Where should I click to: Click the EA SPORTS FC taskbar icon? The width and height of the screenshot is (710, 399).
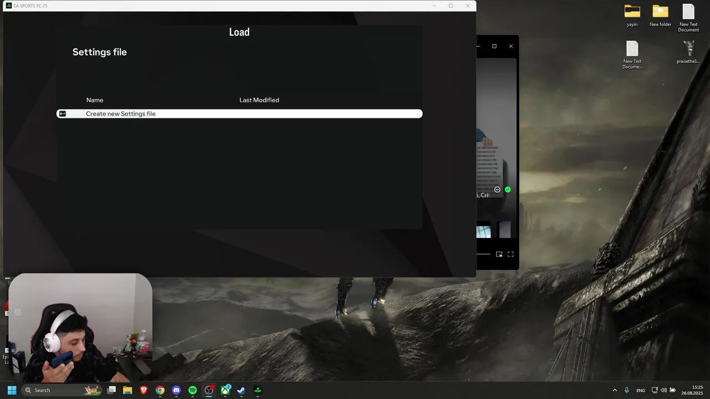(x=257, y=390)
